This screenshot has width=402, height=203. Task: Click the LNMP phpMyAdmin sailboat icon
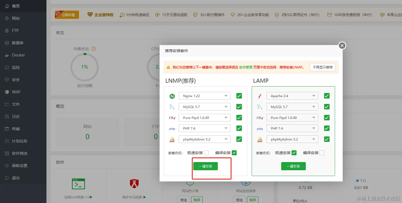(x=172, y=140)
